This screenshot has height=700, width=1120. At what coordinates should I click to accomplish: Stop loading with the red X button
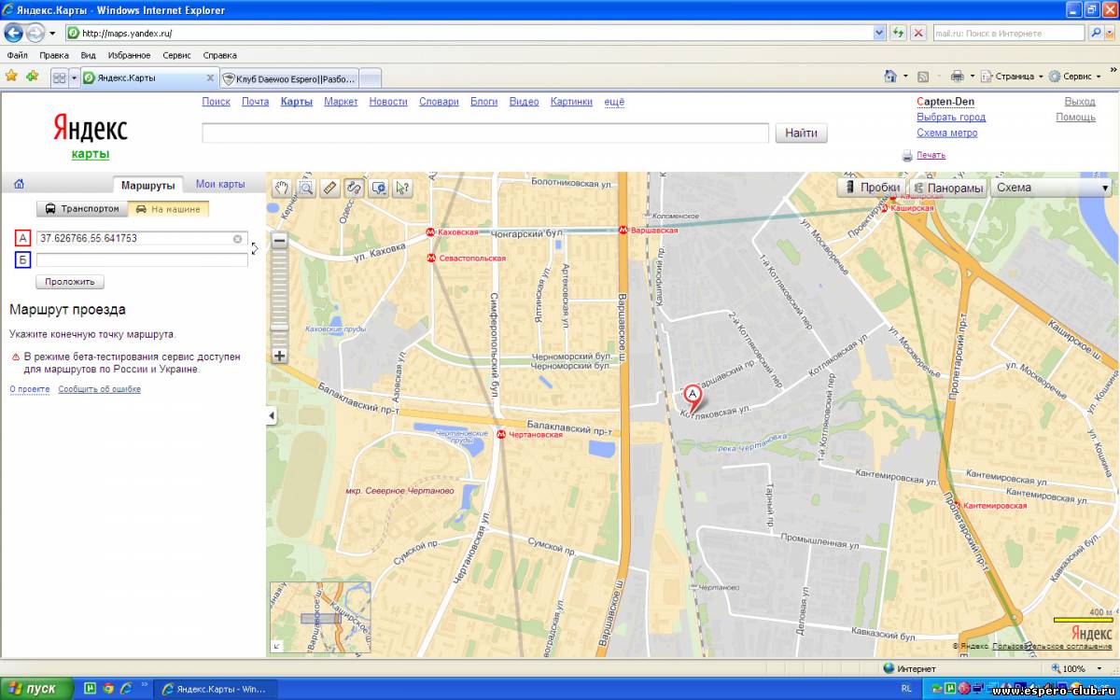click(x=918, y=33)
